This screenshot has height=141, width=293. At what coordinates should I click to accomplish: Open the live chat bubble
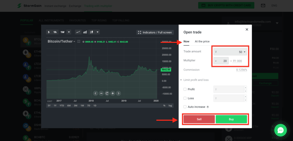[x=281, y=130]
